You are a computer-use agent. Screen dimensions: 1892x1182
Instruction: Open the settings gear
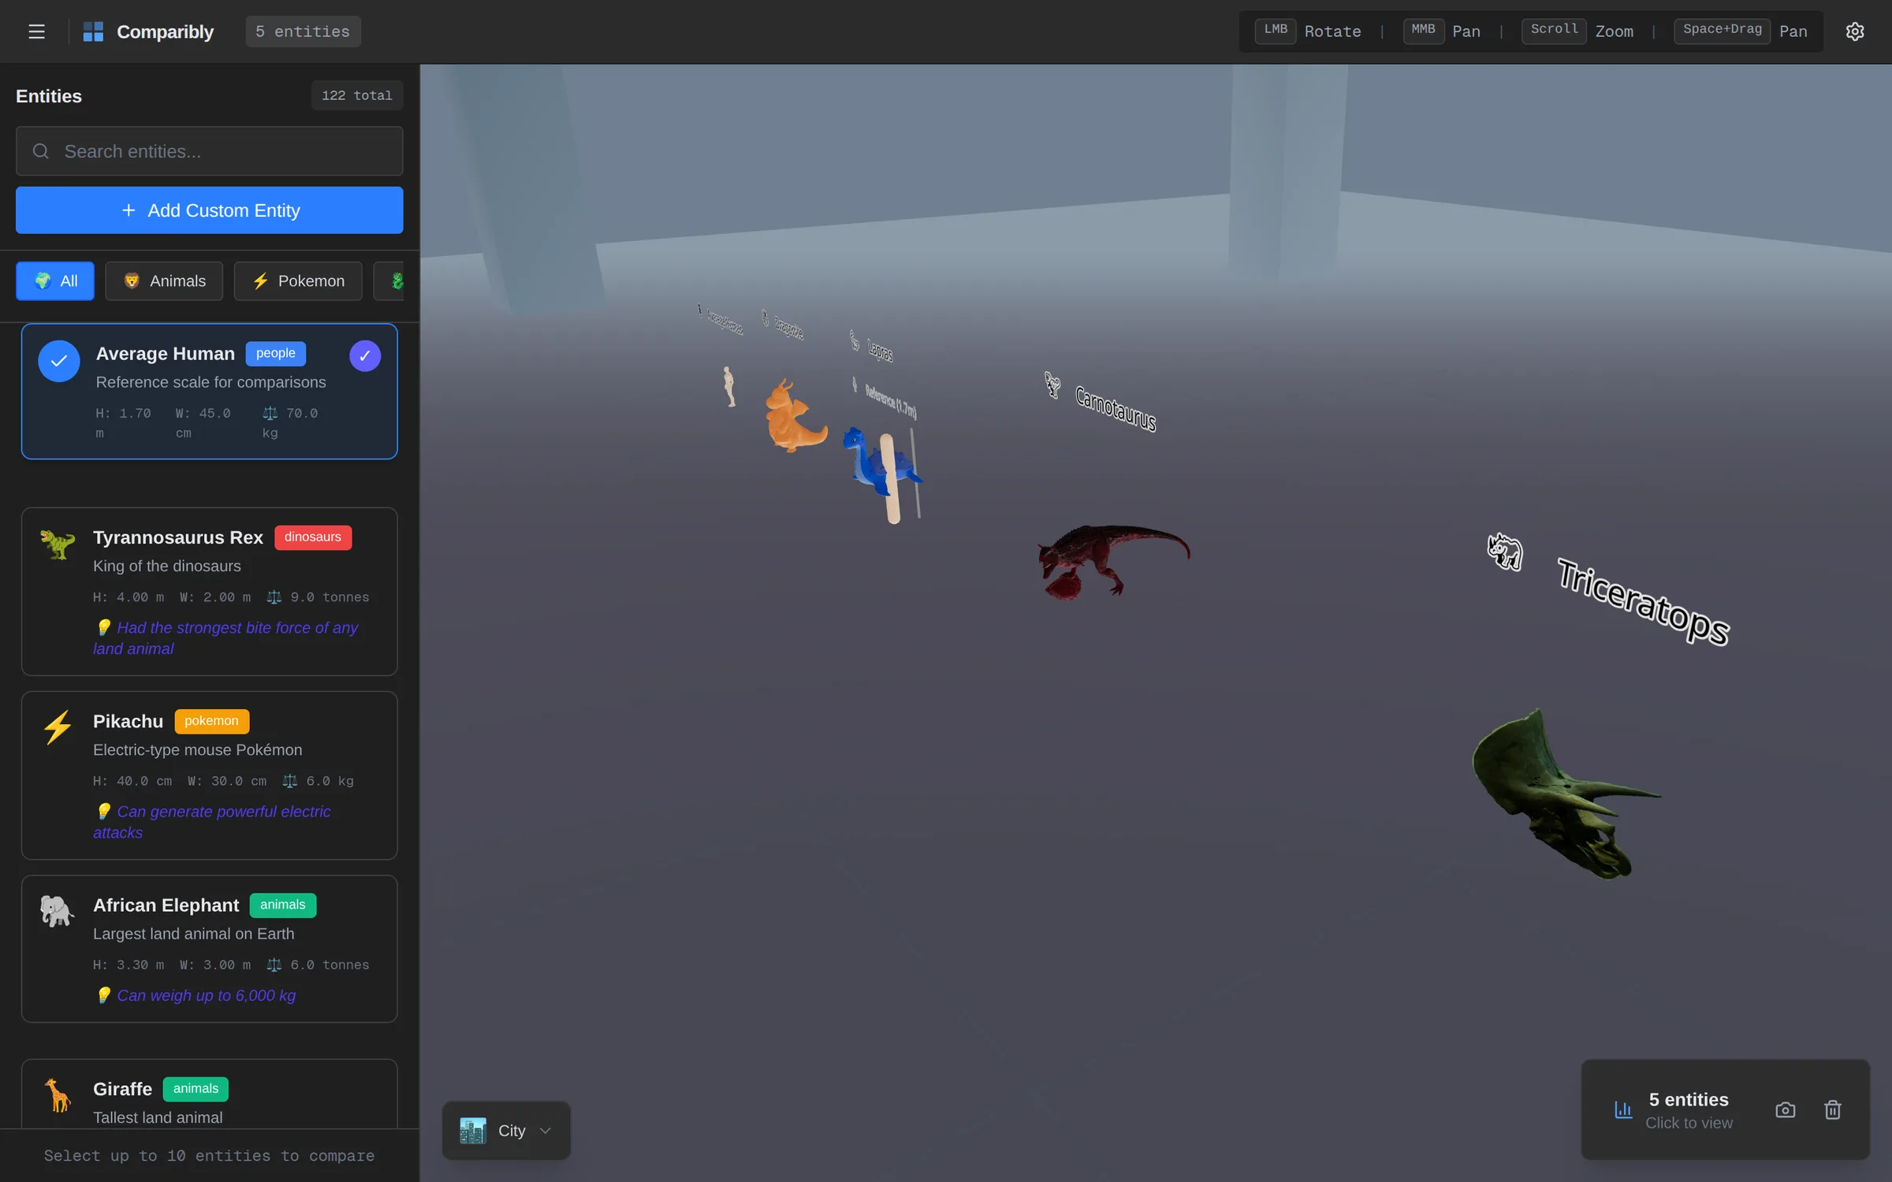pos(1854,32)
